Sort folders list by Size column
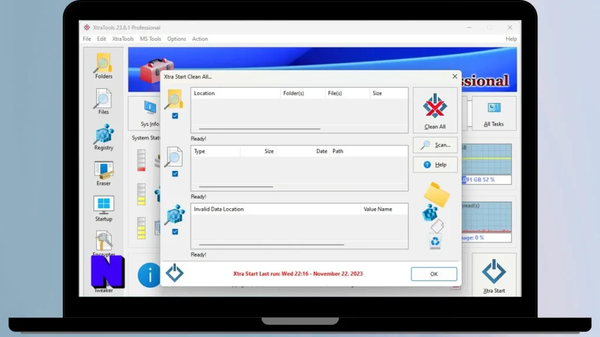600x337 pixels. (389, 93)
